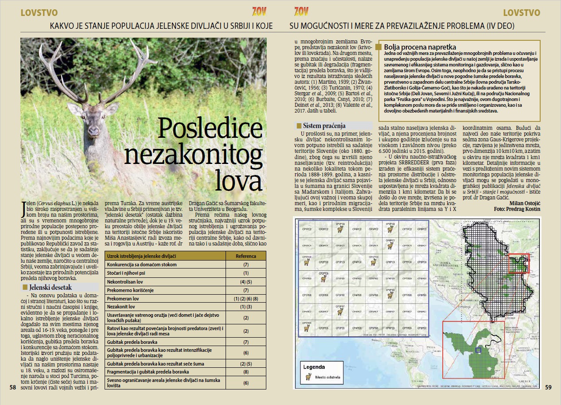Click the small blue square on the inset map
Screen dimensions: 561x405
(478, 350)
